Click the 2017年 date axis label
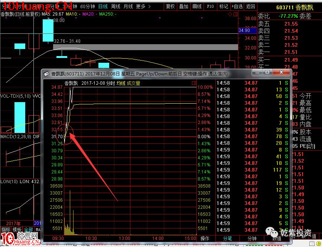Screen dimensions: 322x247 (13, 223)
